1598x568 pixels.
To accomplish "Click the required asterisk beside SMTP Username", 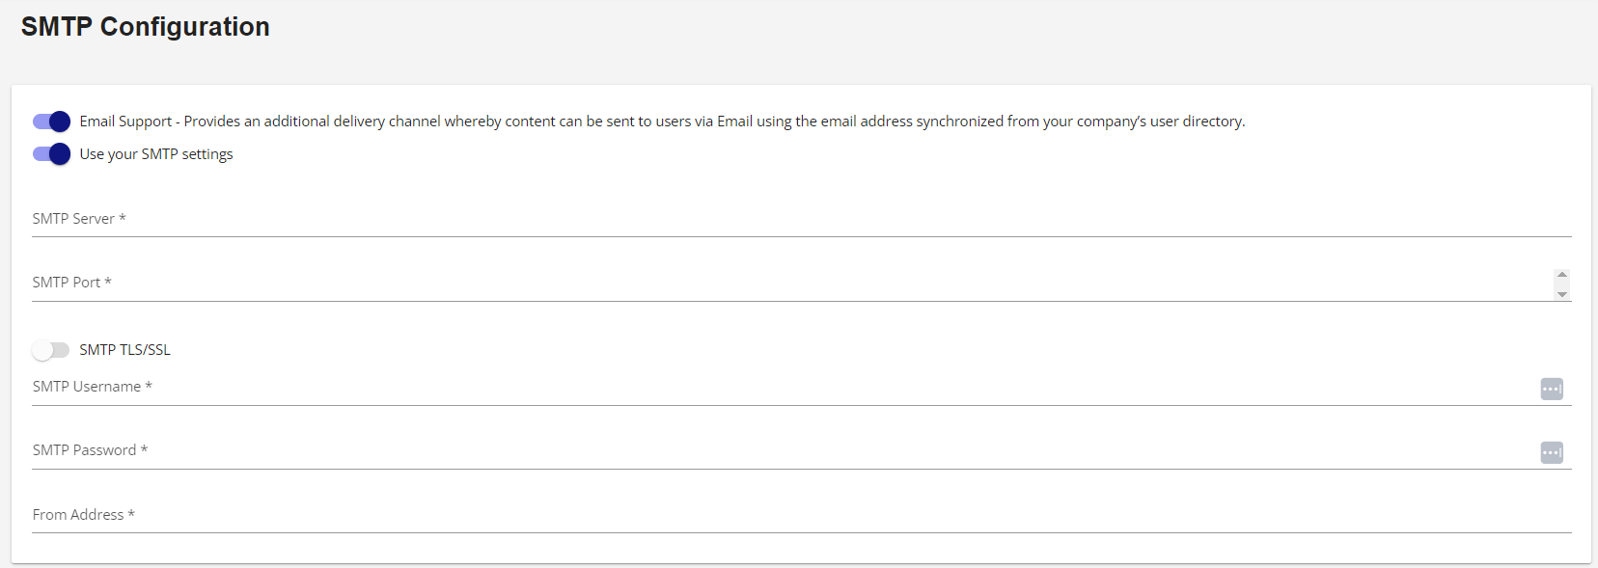I will [x=149, y=386].
